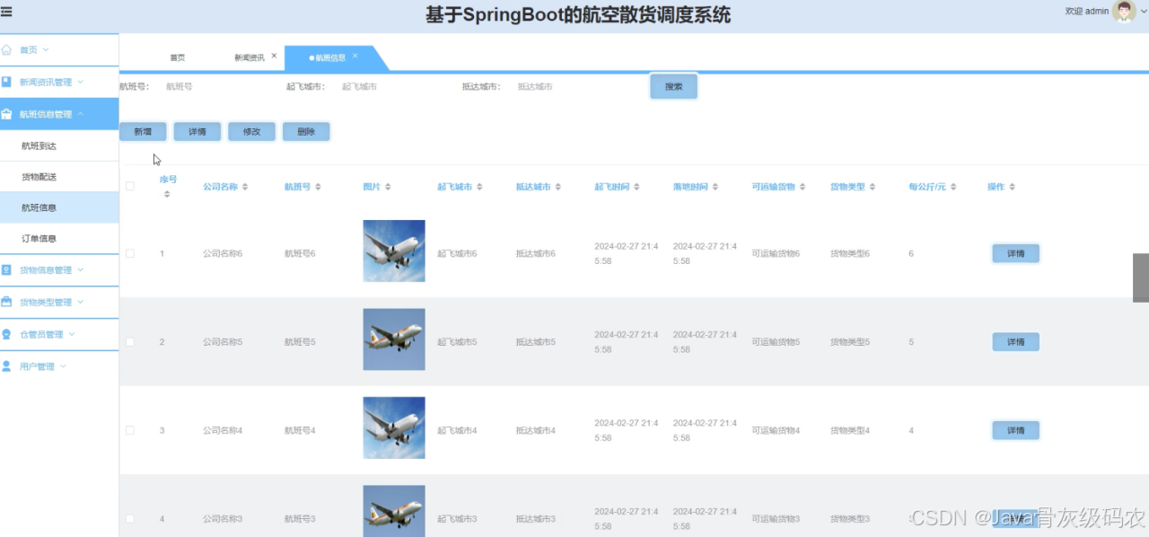Check the row 1 checkbox (公司名称6)
This screenshot has height=537, width=1149.
(130, 254)
